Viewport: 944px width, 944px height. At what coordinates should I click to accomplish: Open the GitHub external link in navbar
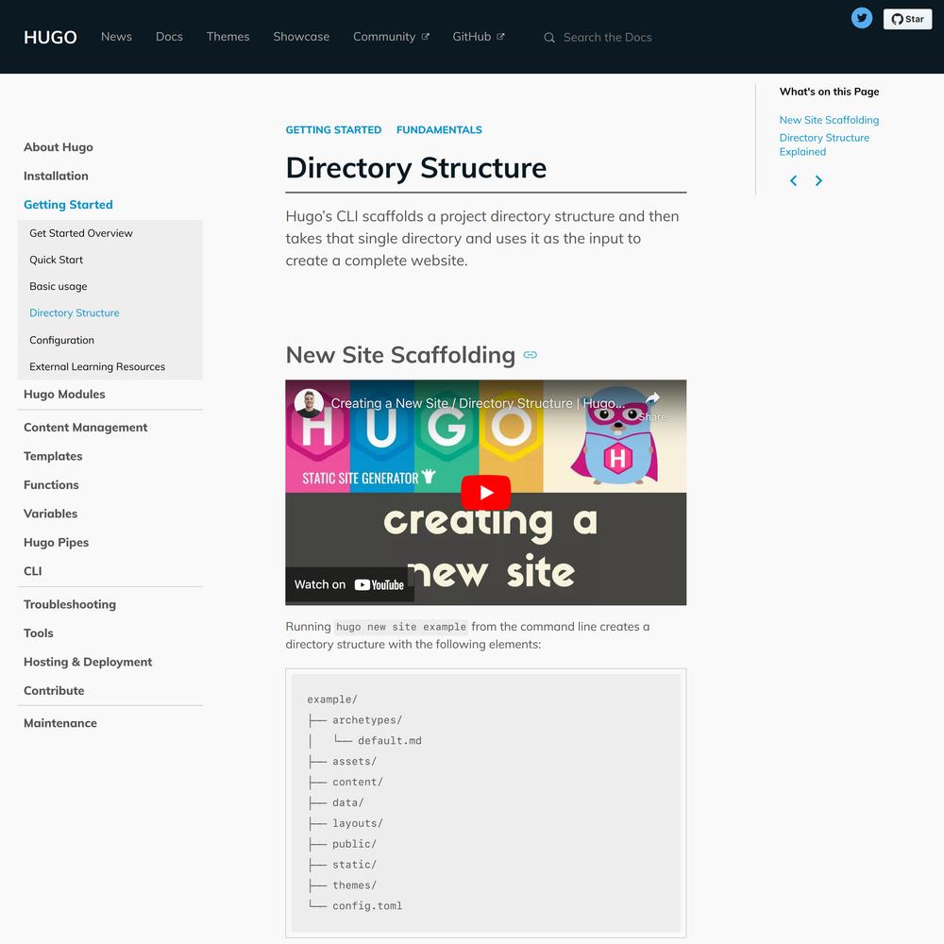tap(478, 37)
